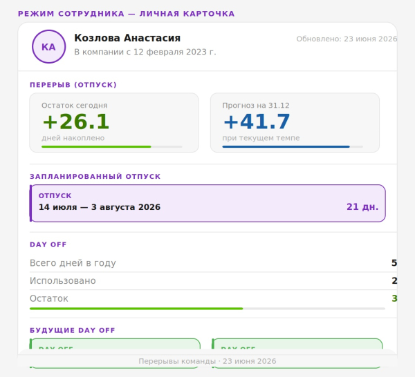
Task: Select the name Козлова Анастасия
Action: click(x=127, y=38)
